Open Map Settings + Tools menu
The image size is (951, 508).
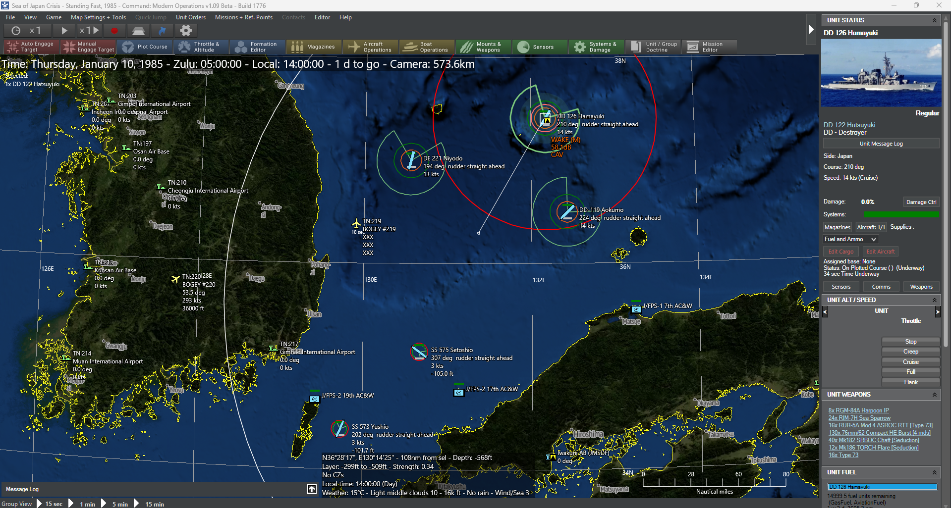coord(98,17)
